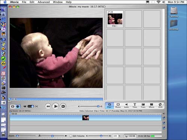Image resolution: width=187 pixels, height=140 pixels.
Task: Switch to timeline viewer mode
Action: click(18, 106)
